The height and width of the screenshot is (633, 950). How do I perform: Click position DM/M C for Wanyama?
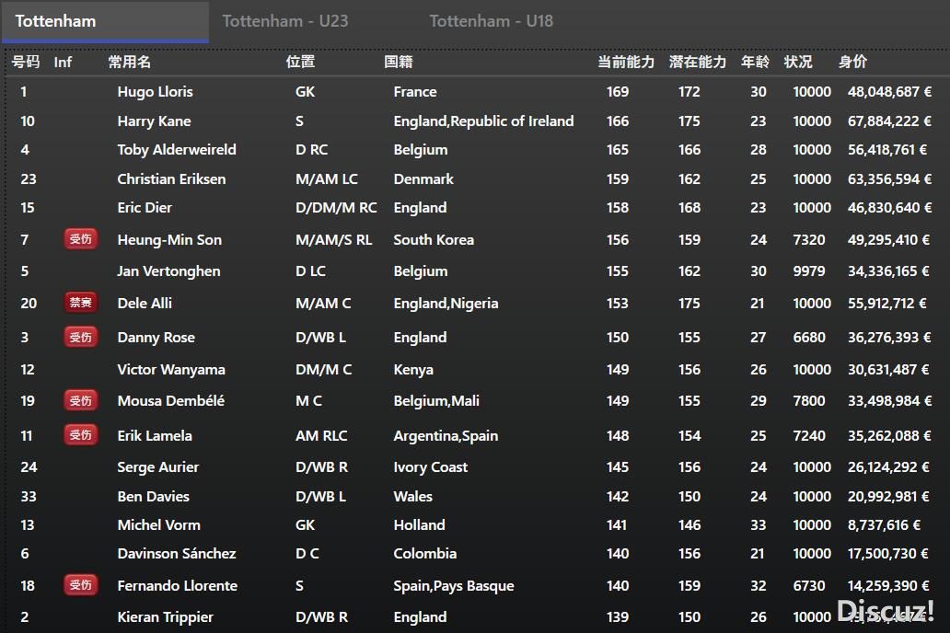tap(323, 370)
